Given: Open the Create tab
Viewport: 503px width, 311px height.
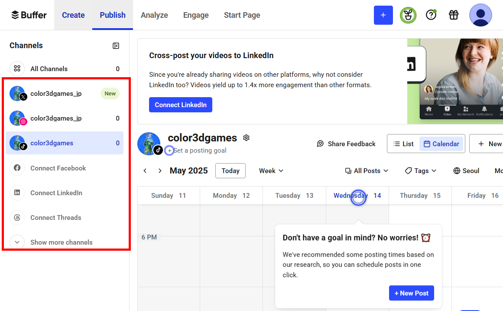Looking at the screenshot, I should 73,15.
